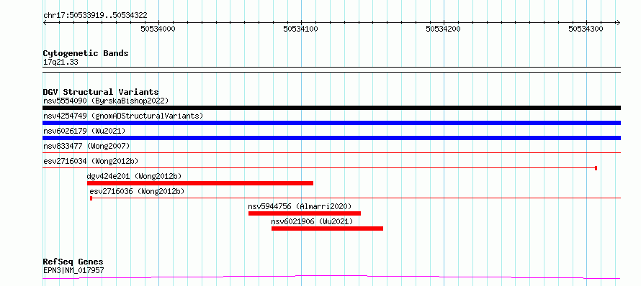Click the nsv5944756 Almarri2020 red bar
This screenshot has width=641, height=286.
pyautogui.click(x=305, y=213)
